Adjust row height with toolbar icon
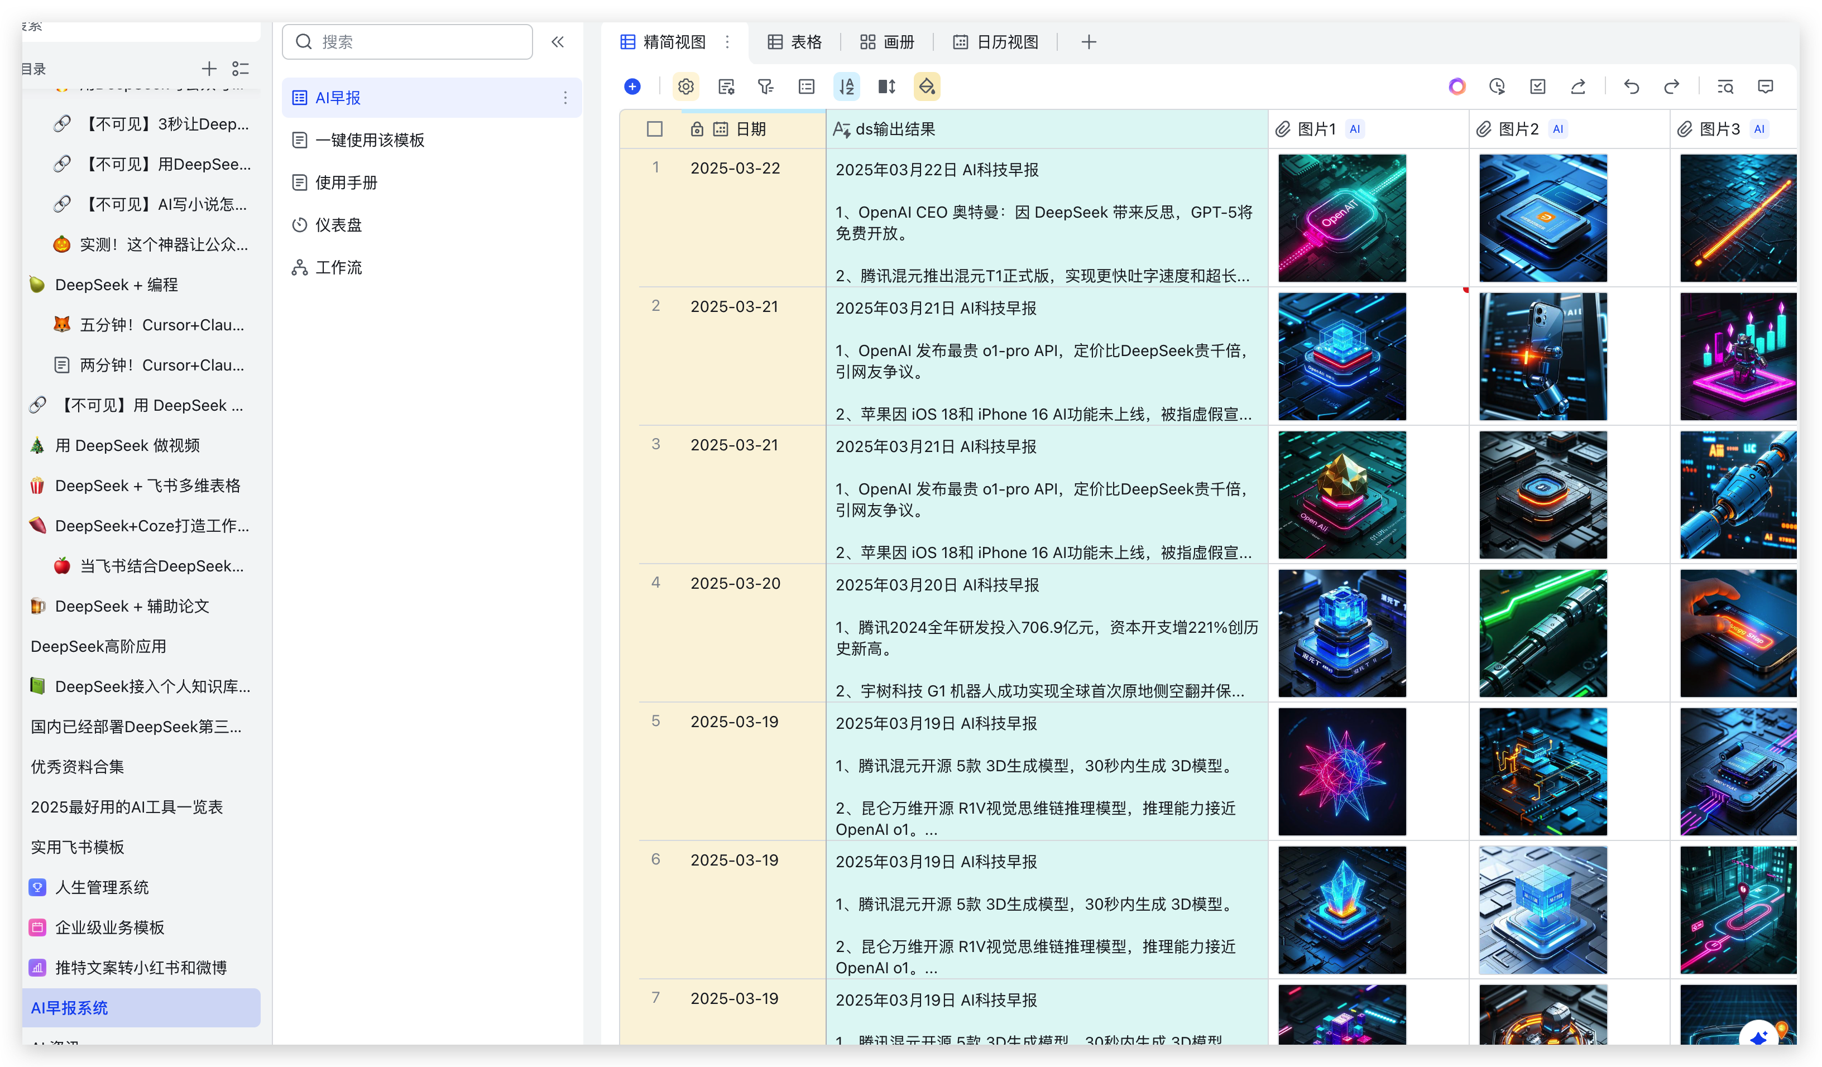Screen dimensions: 1822x1067 click(886, 86)
